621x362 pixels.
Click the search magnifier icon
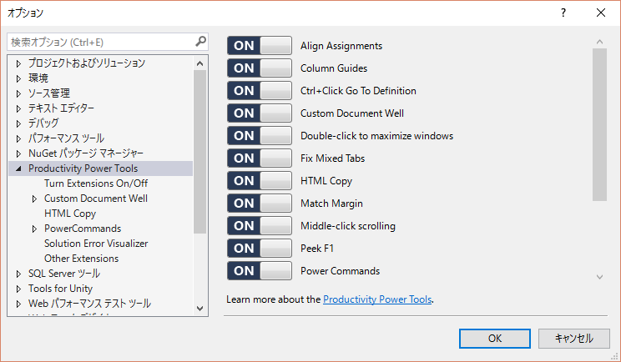pyautogui.click(x=201, y=41)
